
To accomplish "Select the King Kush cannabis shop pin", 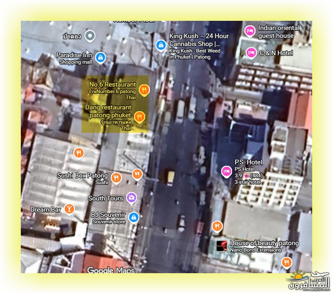I will pyautogui.click(x=161, y=45).
